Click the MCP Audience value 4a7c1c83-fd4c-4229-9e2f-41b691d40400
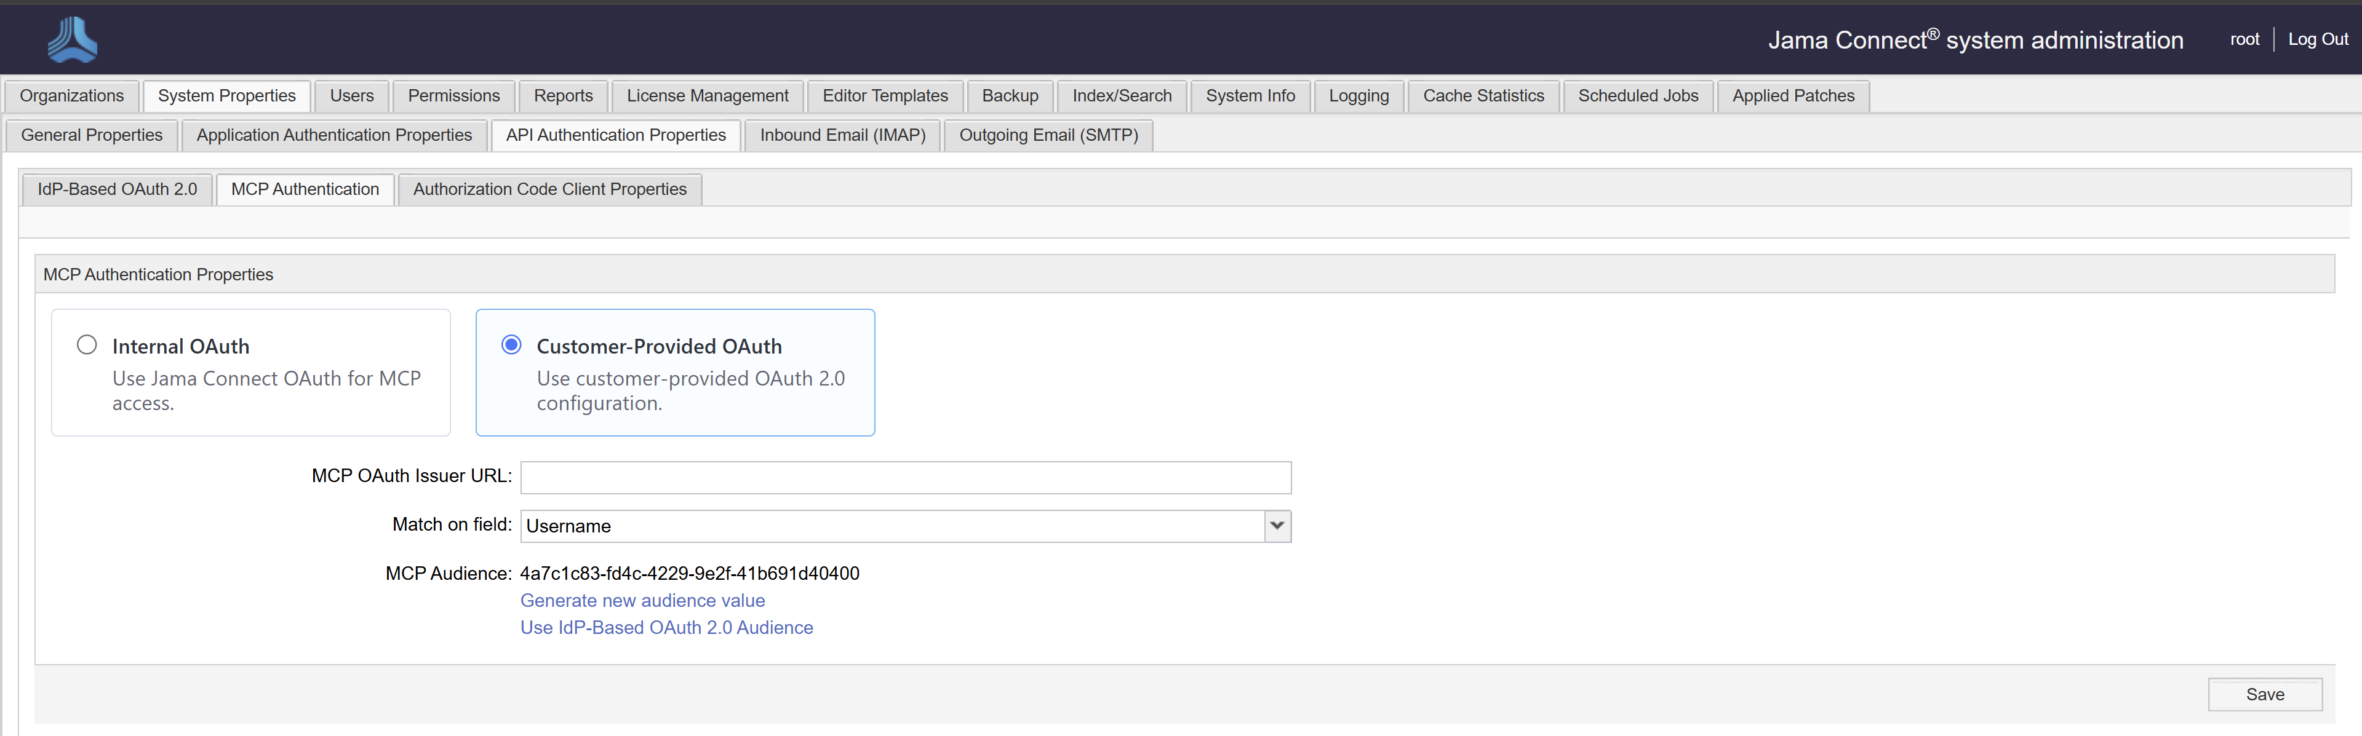 click(690, 574)
